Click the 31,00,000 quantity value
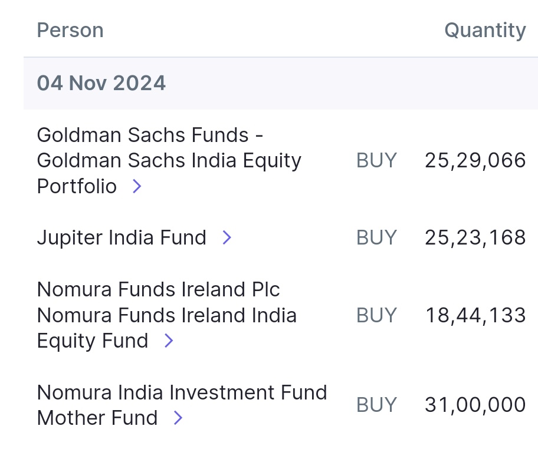The image size is (538, 459). (475, 405)
